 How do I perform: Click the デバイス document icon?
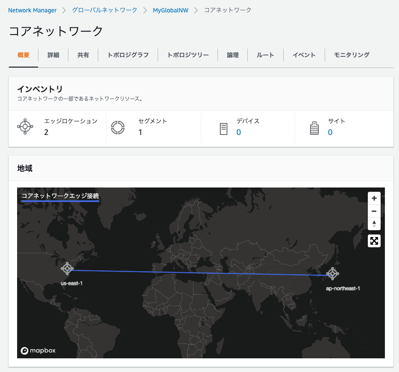[224, 129]
